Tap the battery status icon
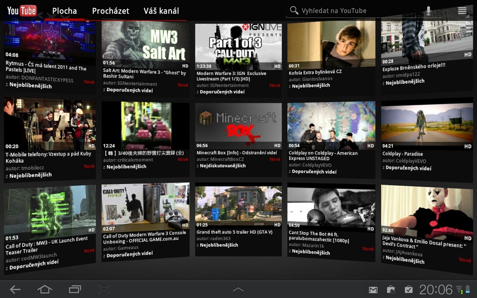This screenshot has height=298, width=477. pyautogui.click(x=468, y=289)
